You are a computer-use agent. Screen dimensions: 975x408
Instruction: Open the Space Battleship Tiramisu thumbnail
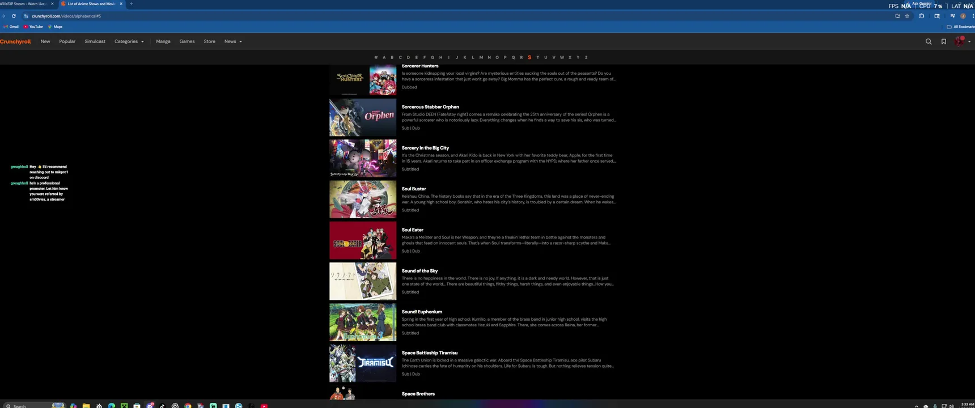363,363
